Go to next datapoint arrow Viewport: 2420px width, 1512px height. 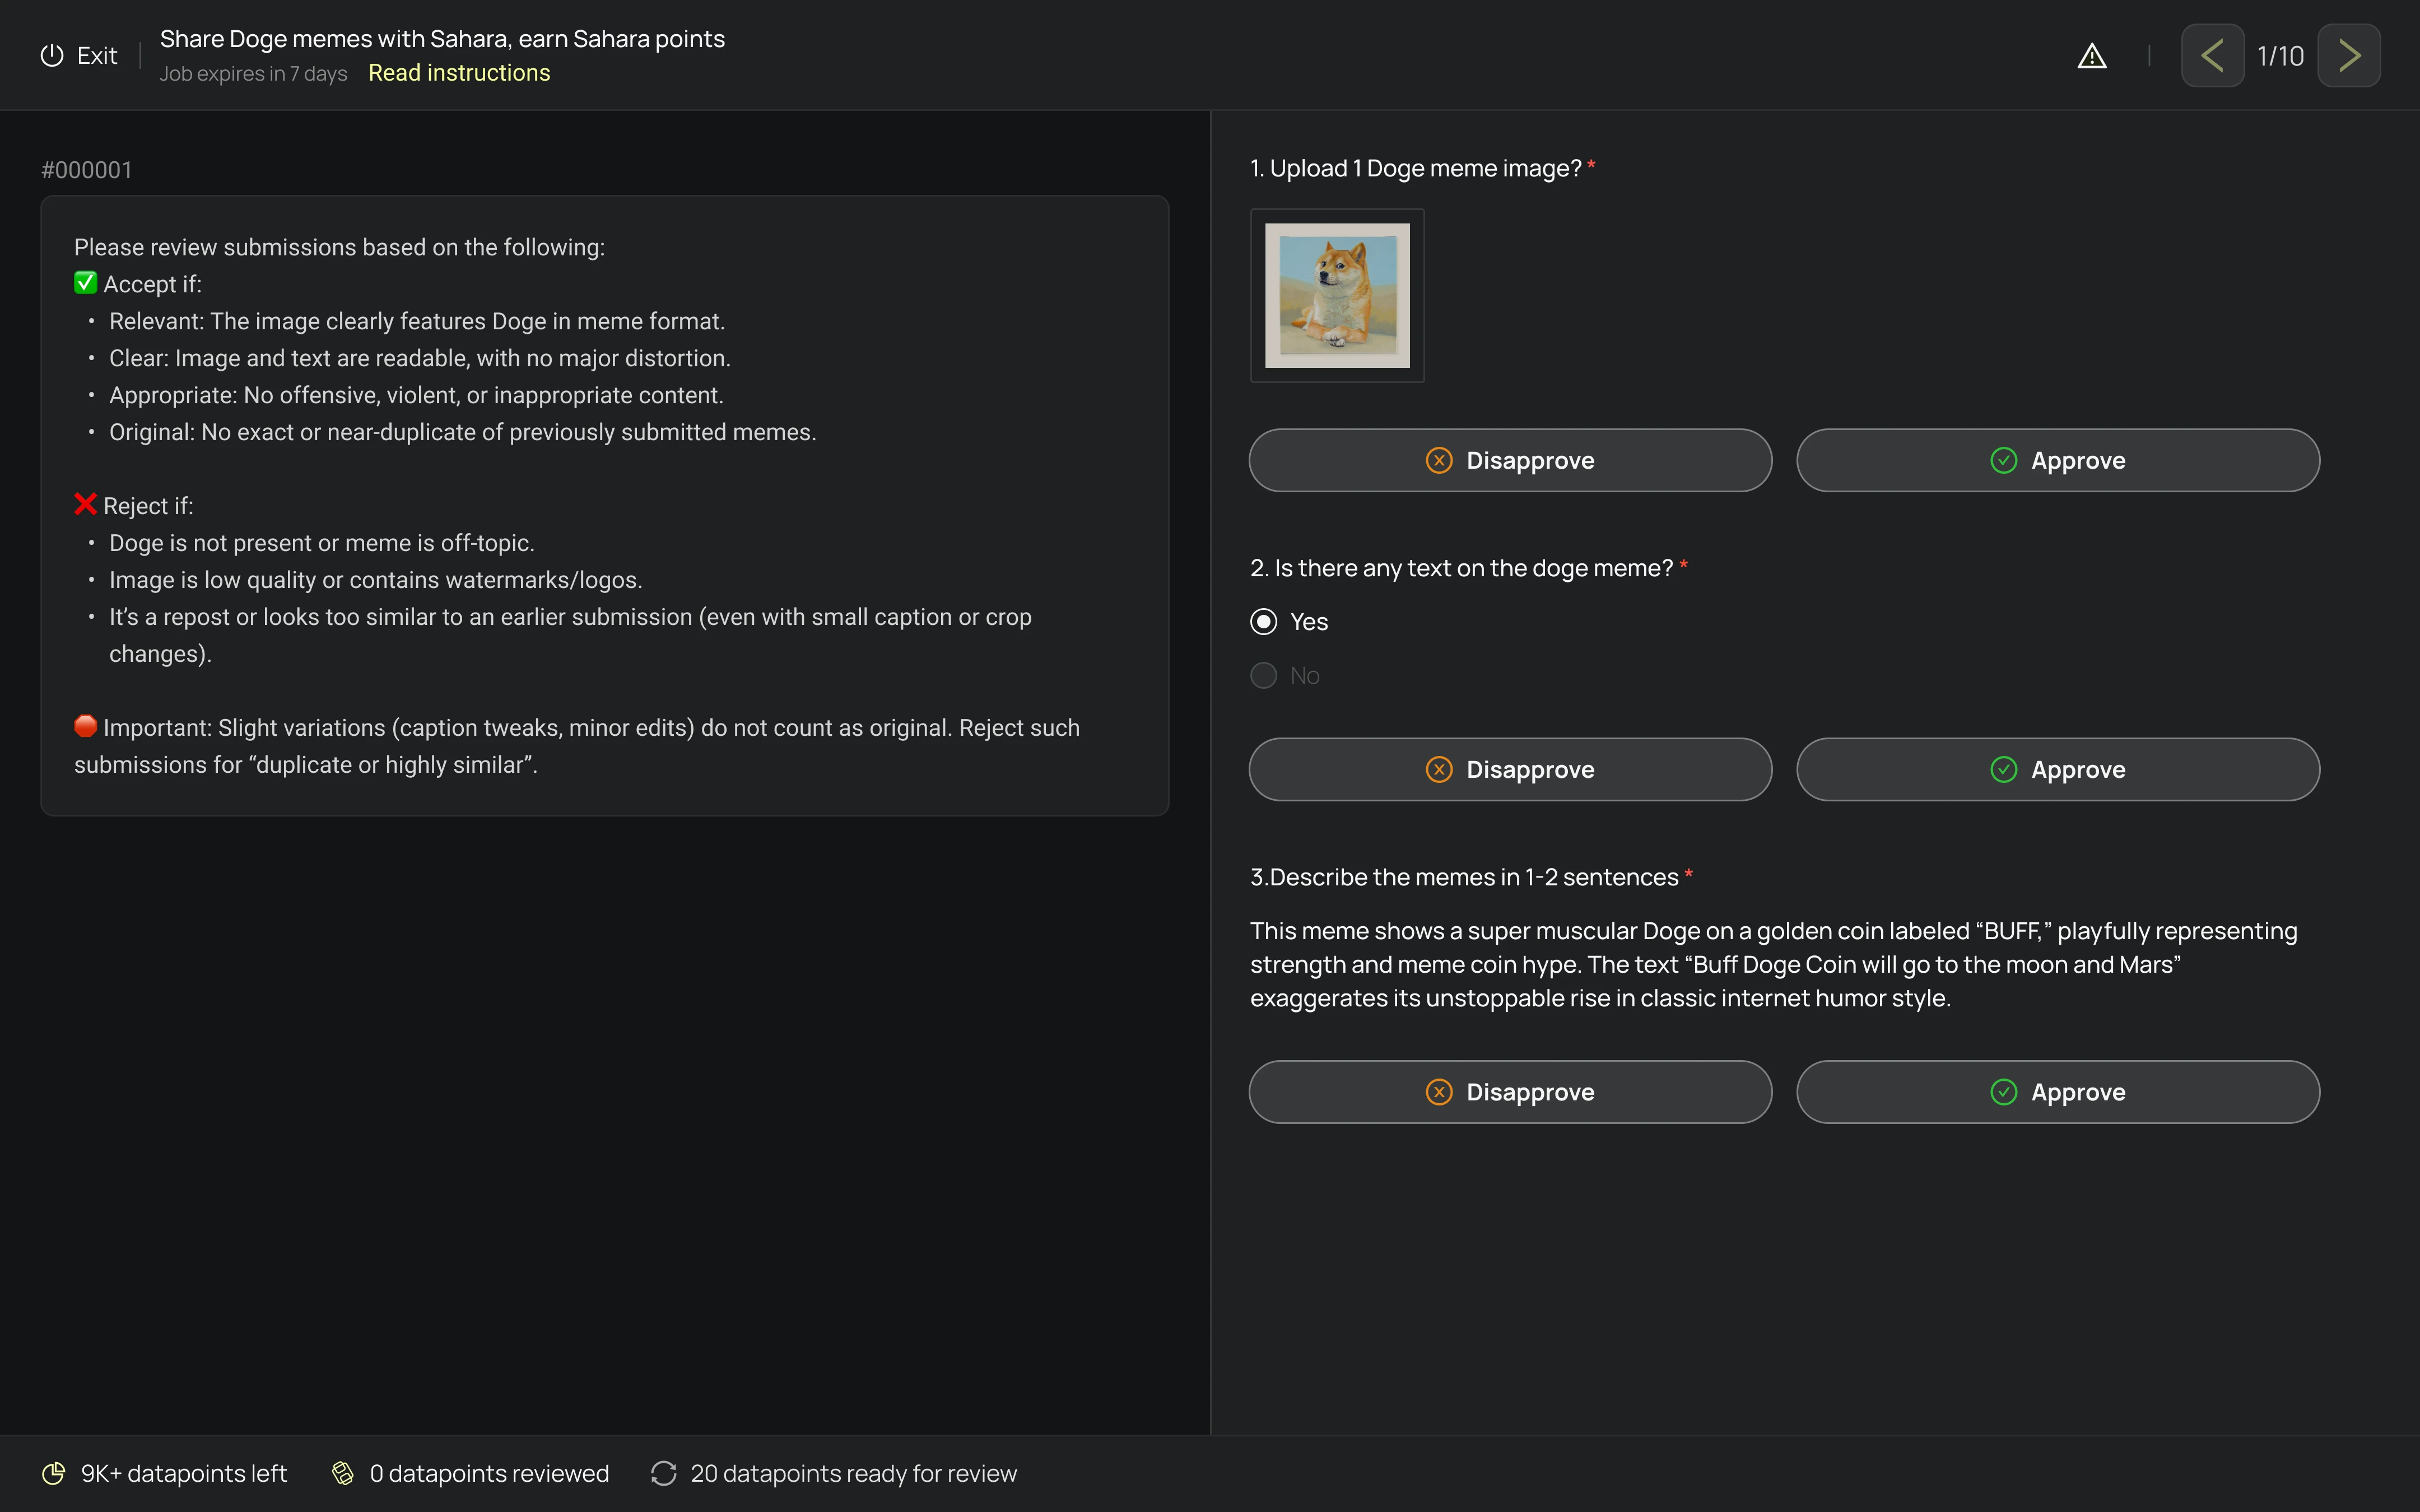tap(2348, 56)
